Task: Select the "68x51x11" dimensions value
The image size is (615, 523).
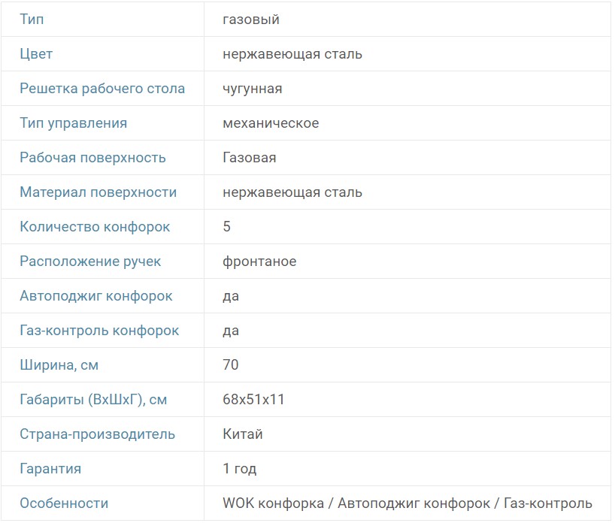Action: (x=254, y=400)
